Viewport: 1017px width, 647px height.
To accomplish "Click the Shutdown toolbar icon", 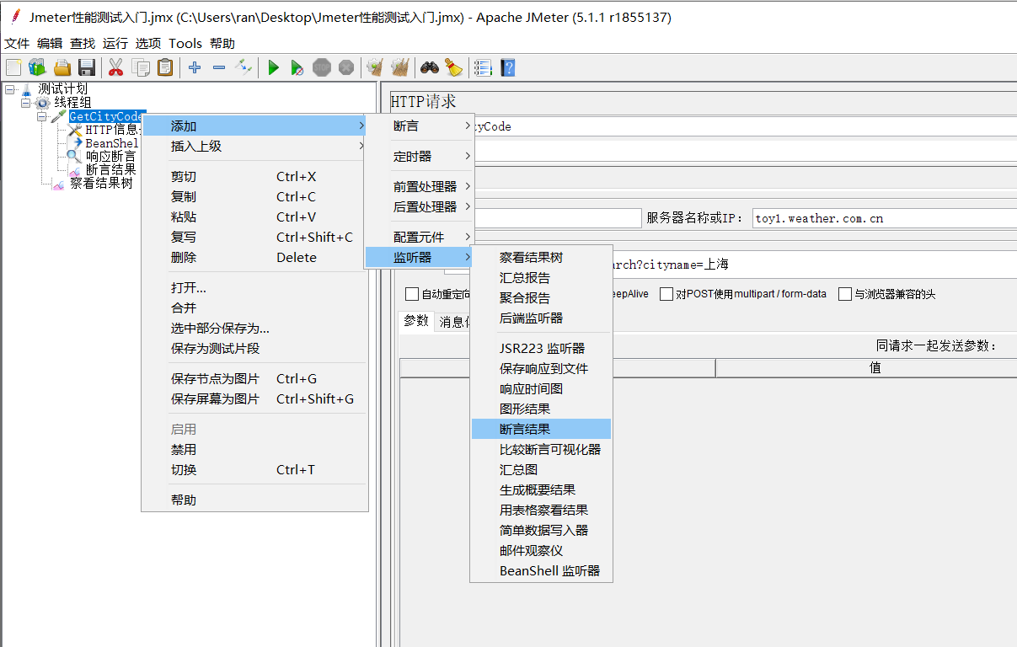I will (346, 67).
